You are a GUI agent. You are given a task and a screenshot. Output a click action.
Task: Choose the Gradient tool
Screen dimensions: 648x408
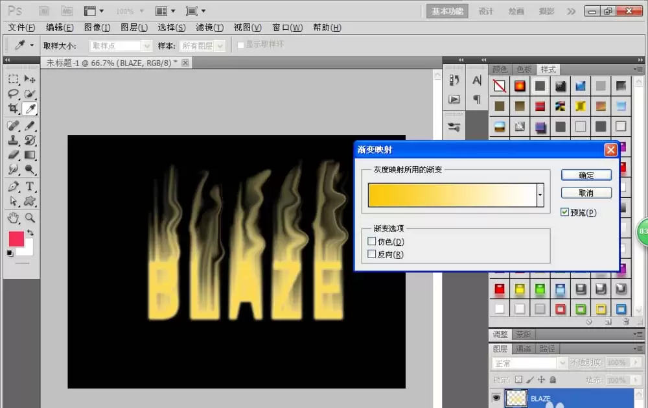click(x=29, y=155)
